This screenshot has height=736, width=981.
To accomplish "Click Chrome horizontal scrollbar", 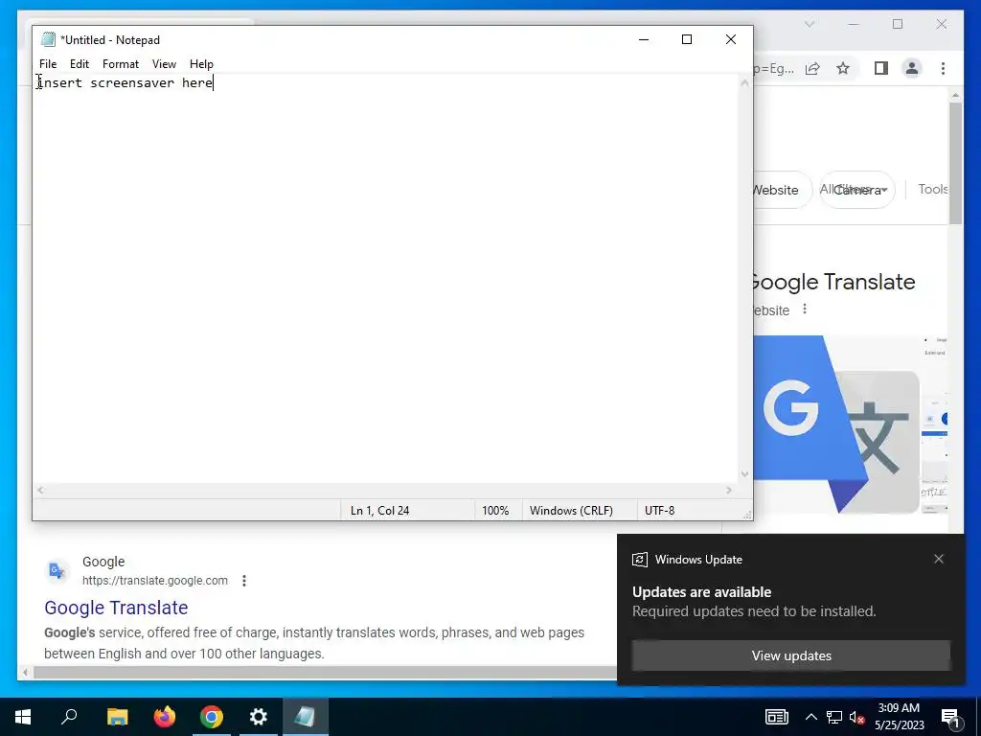I will (x=326, y=673).
